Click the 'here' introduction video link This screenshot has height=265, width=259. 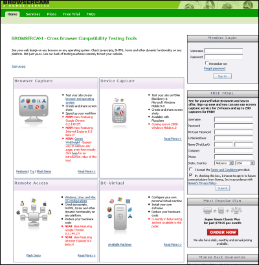74,154
